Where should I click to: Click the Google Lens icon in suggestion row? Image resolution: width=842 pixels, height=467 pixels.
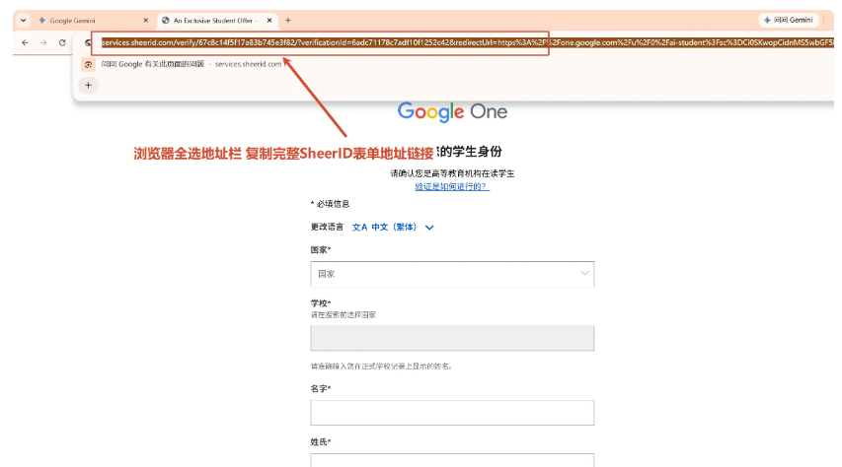tap(88, 64)
